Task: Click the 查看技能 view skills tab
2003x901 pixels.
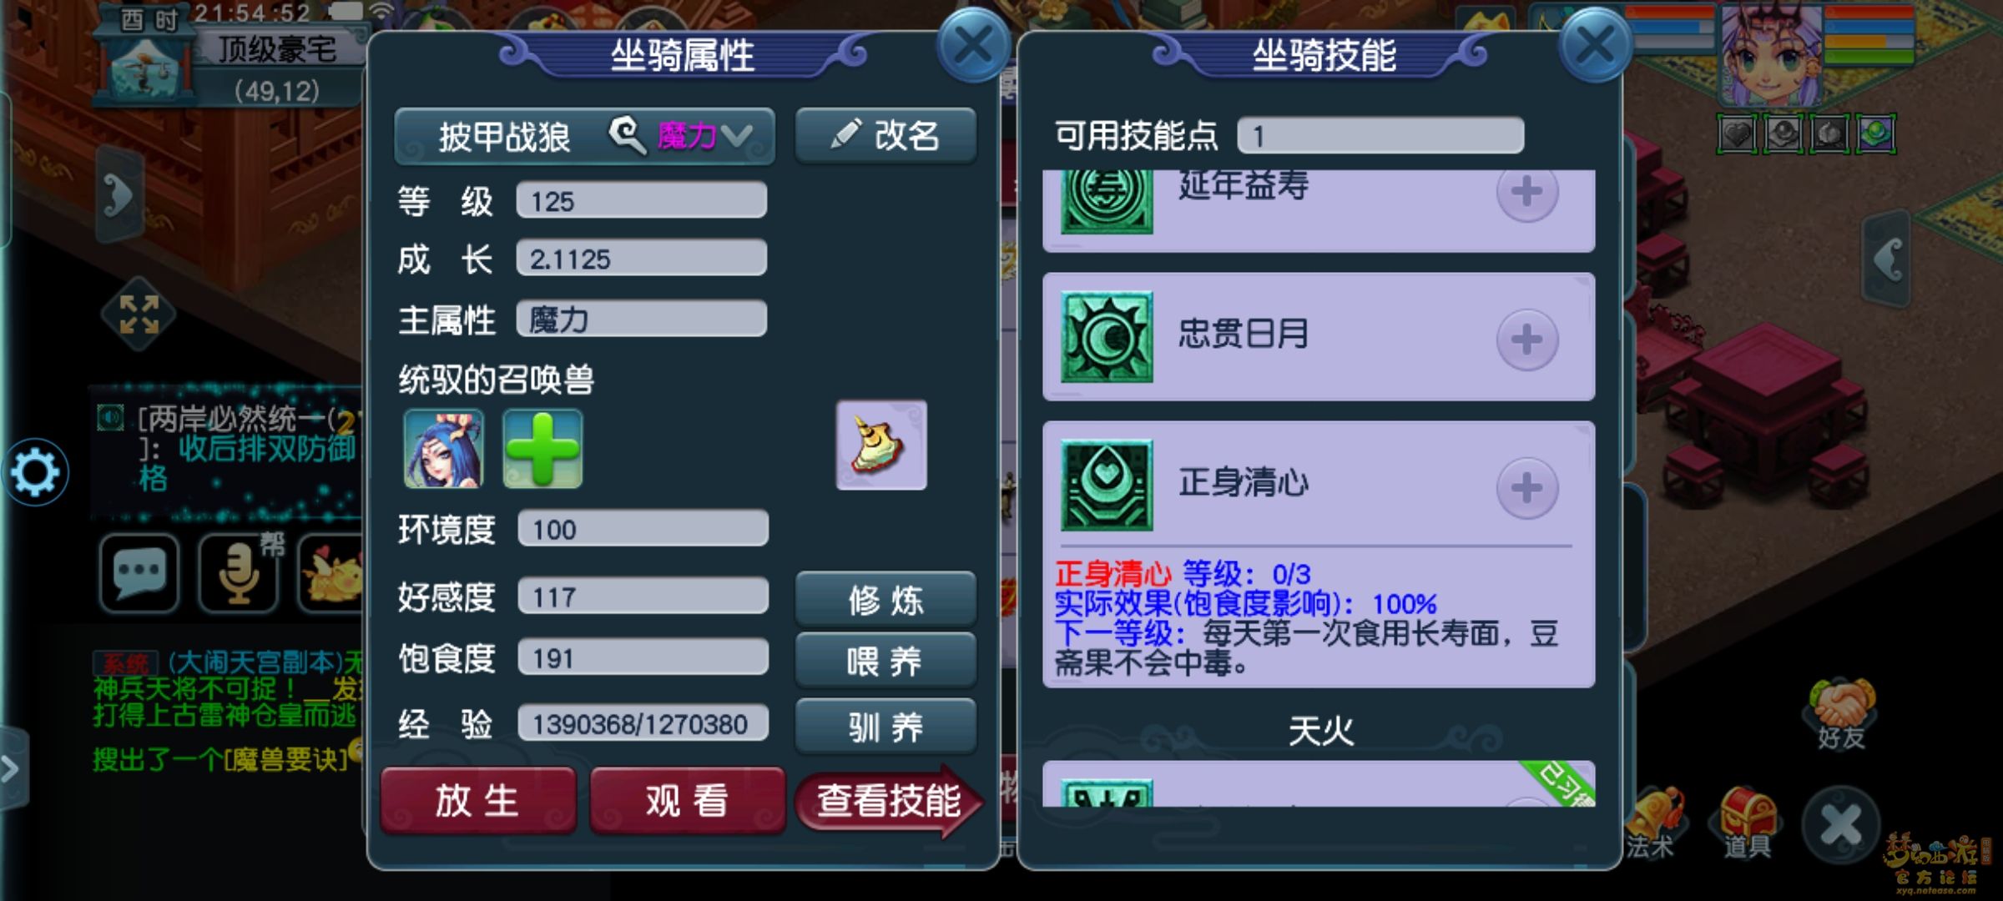Action: click(890, 801)
